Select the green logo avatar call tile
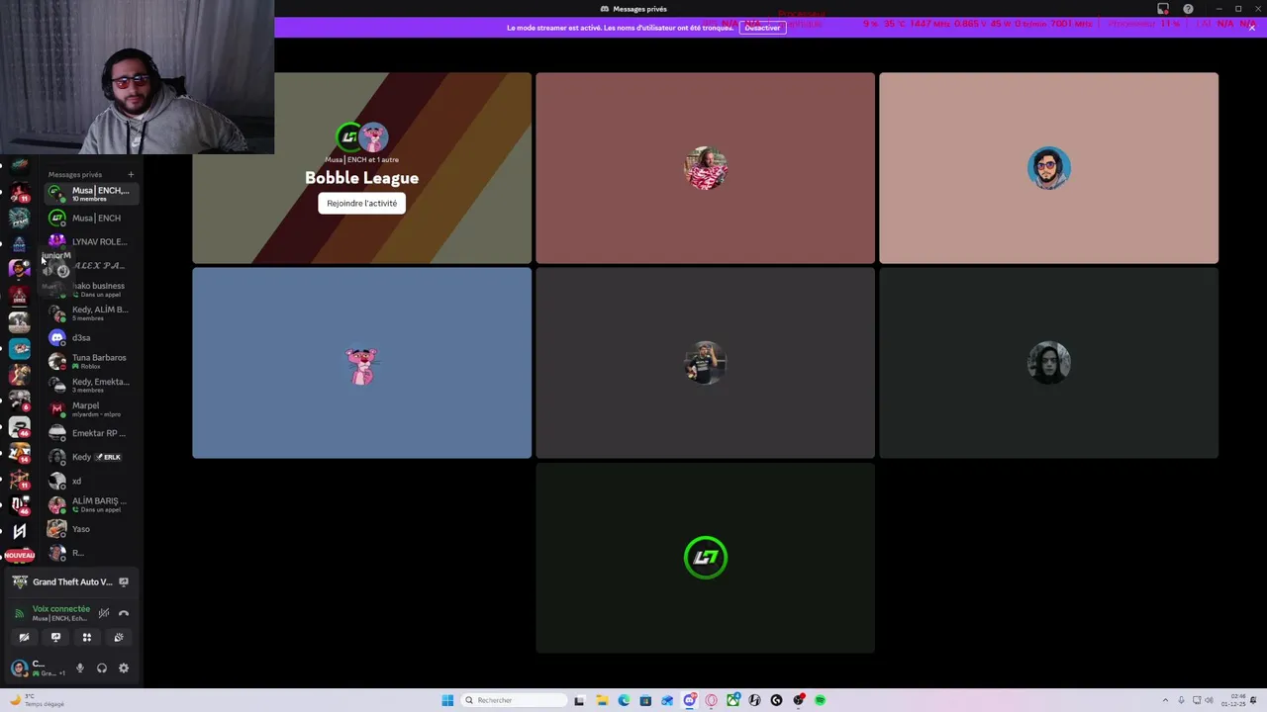The width and height of the screenshot is (1267, 712). [x=705, y=558]
